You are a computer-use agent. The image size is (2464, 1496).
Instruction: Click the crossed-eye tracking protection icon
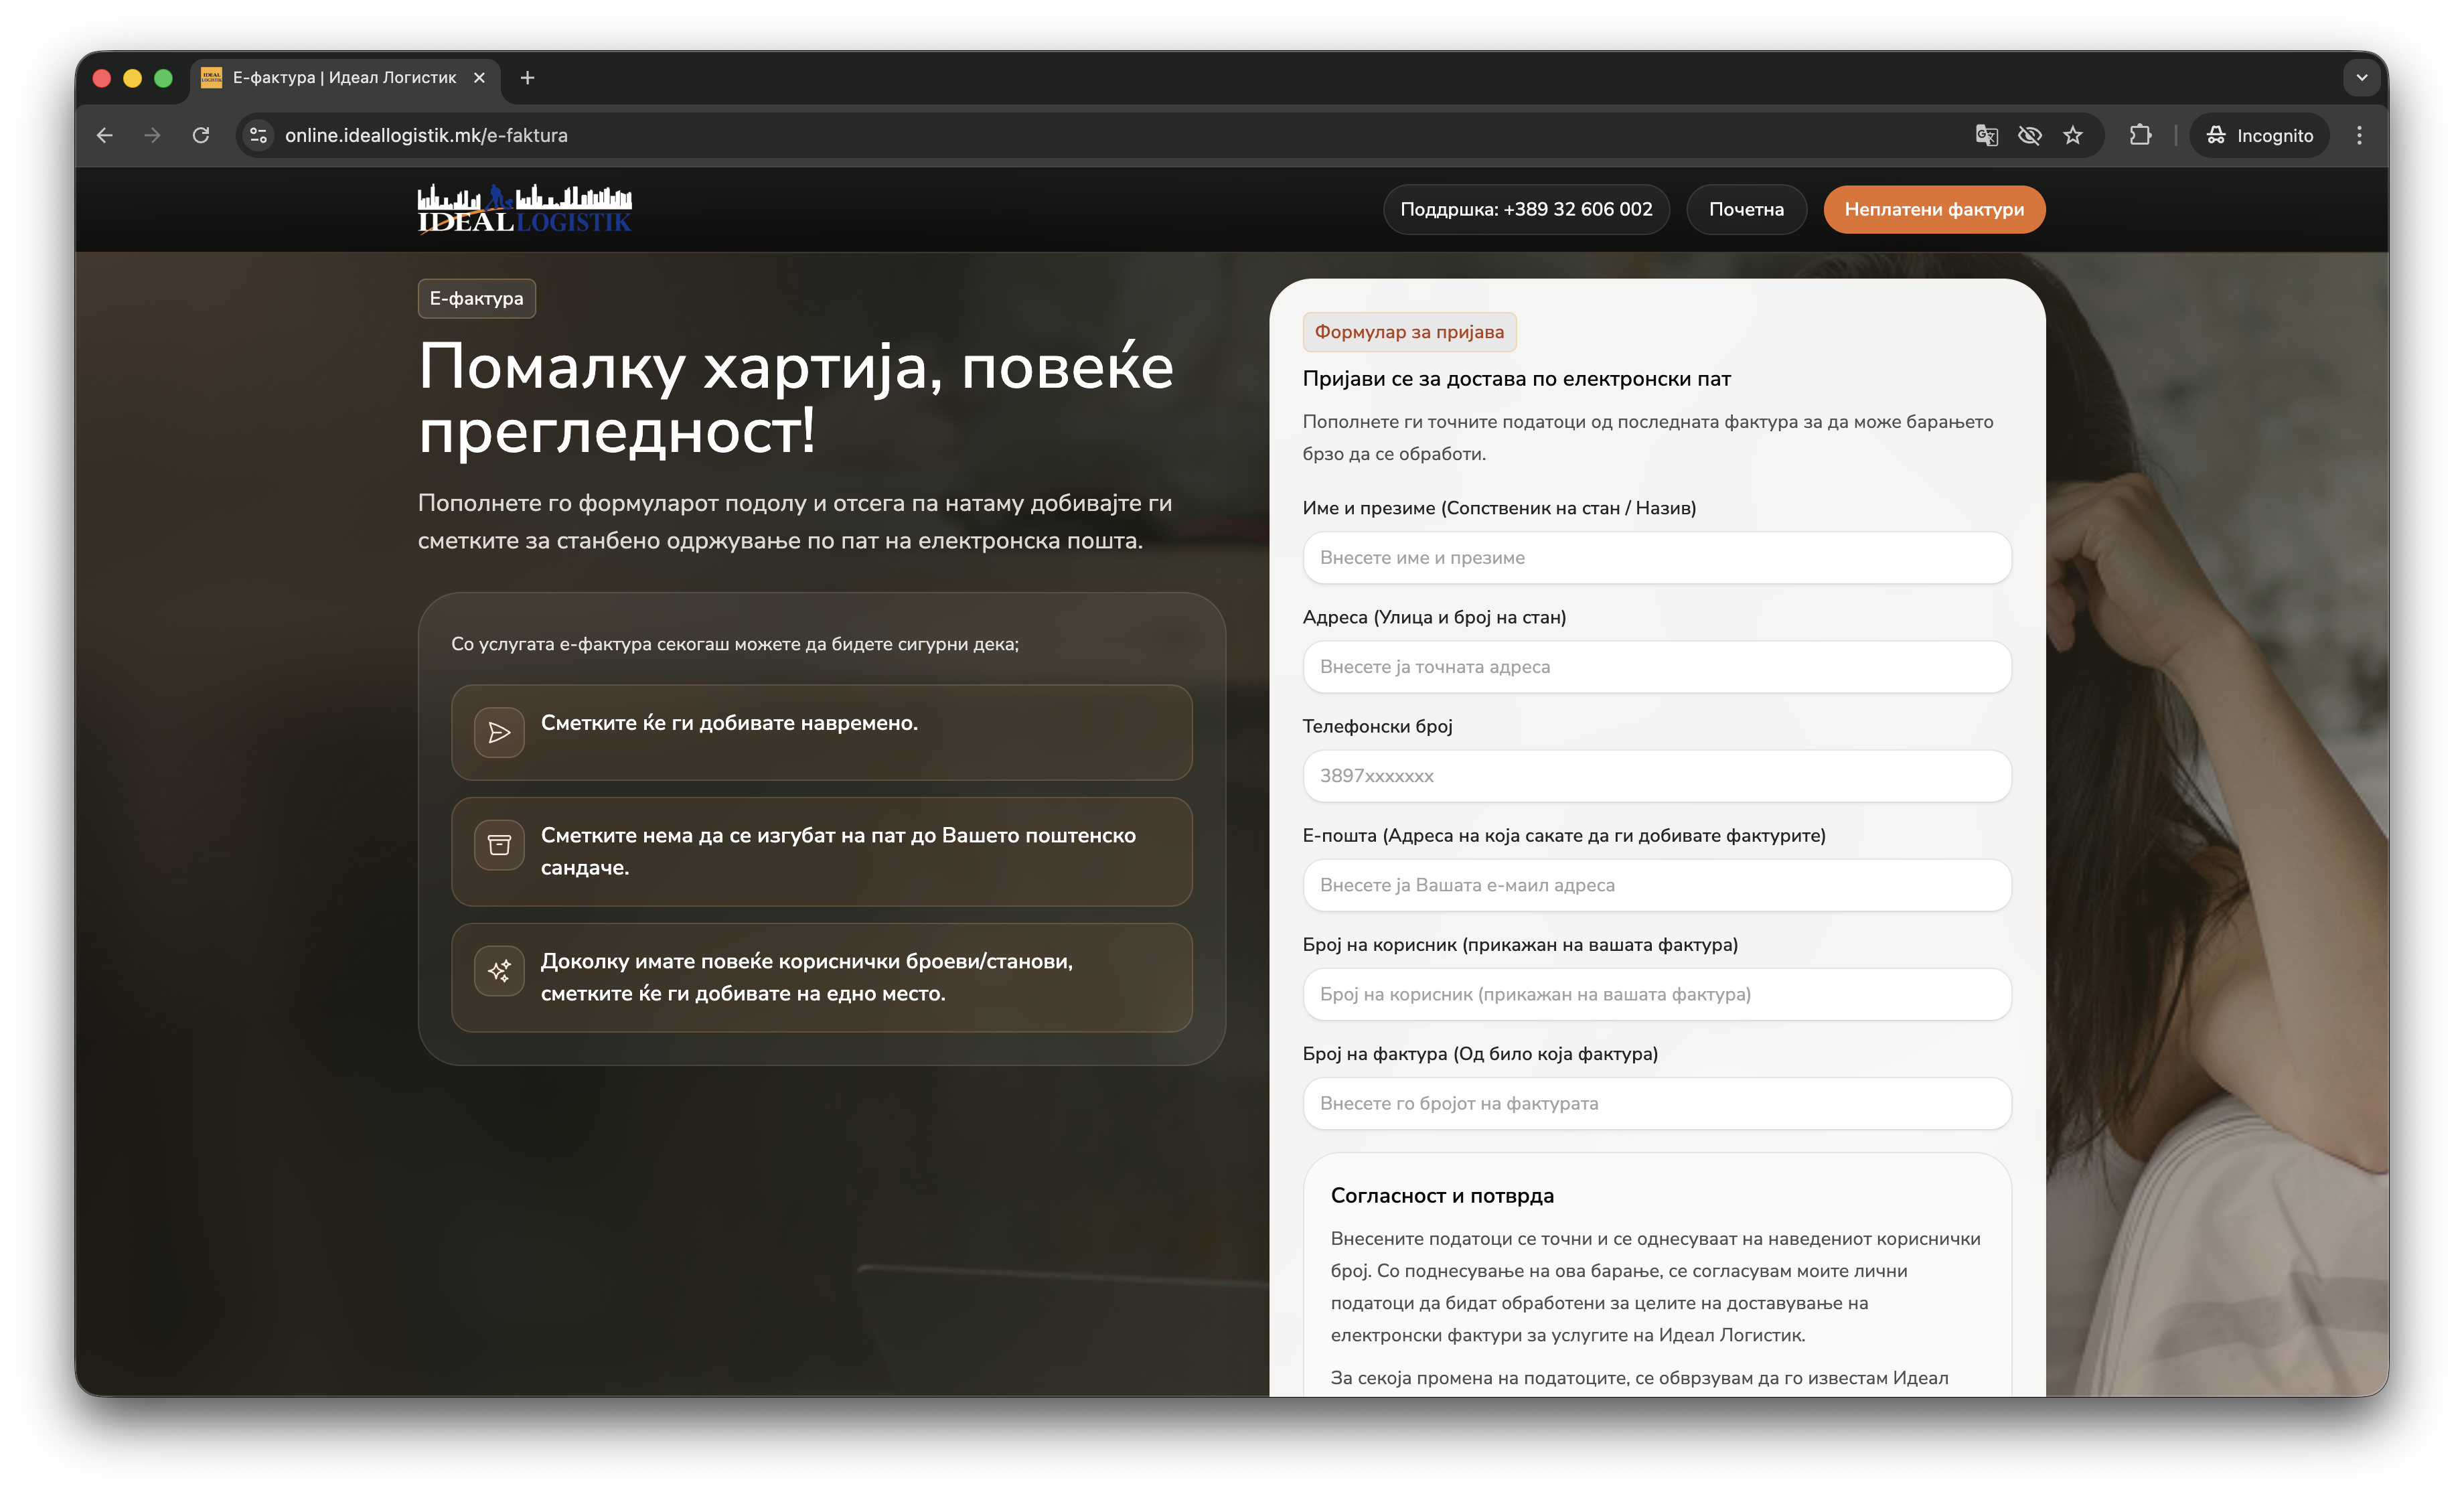pyautogui.click(x=2029, y=135)
